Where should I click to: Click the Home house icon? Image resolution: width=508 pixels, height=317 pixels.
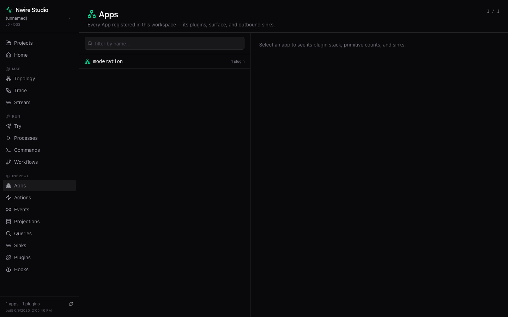pyautogui.click(x=8, y=55)
